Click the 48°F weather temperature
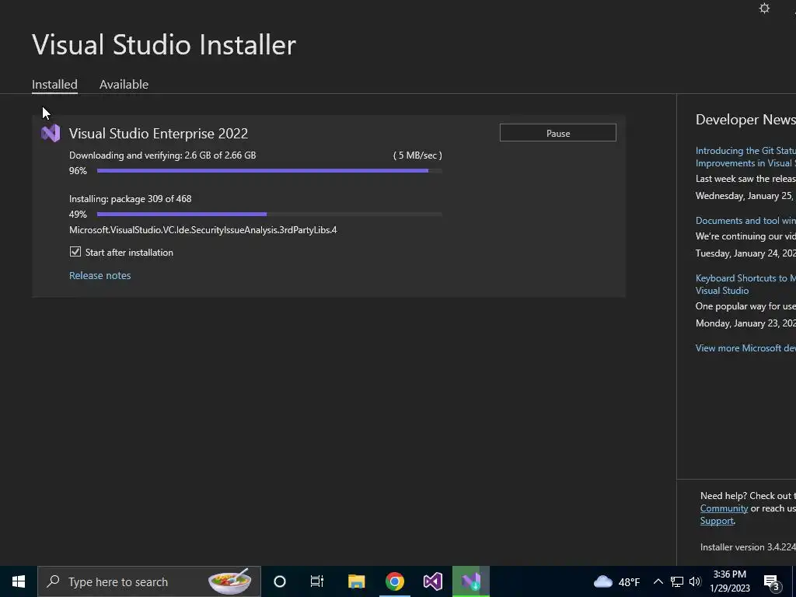The width and height of the screenshot is (796, 597). (629, 582)
